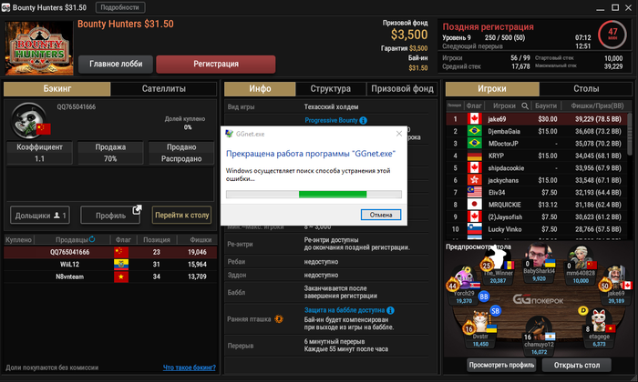This screenshot has width=638, height=382.
Task: Click the Ecuador flag in WiiL12 row
Action: (x=121, y=265)
